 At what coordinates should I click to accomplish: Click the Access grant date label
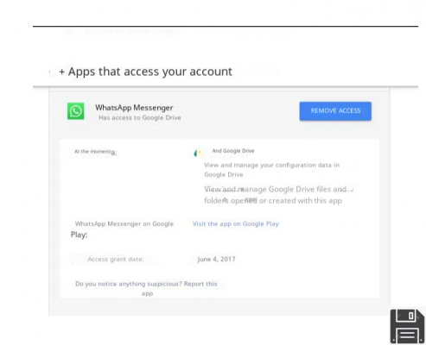[116, 259]
